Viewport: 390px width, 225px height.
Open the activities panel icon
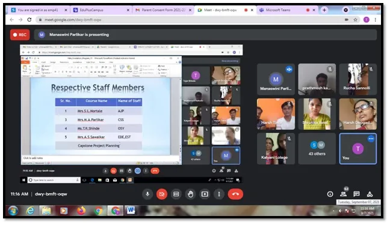click(370, 194)
